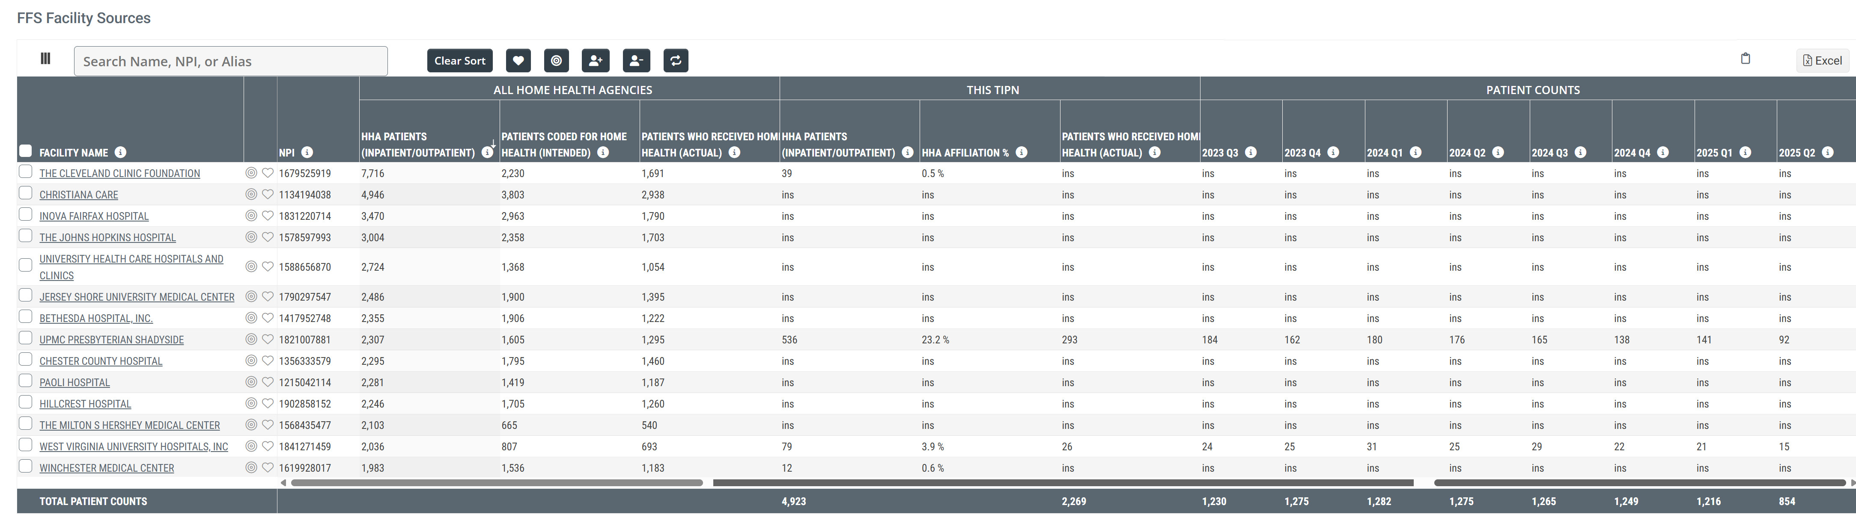Export the table with Excel button
The height and width of the screenshot is (514, 1856).
(1822, 60)
